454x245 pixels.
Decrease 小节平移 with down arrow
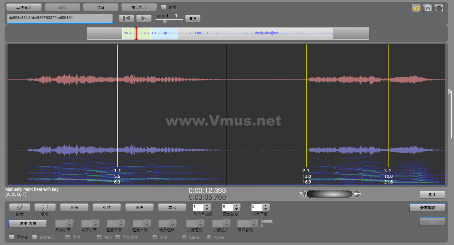(266, 209)
